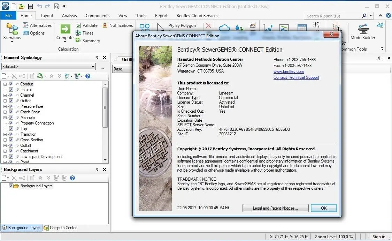Expand the Channel tree node
Image resolution: width=392 pixels, height=241 pixels.
tap(5, 95)
